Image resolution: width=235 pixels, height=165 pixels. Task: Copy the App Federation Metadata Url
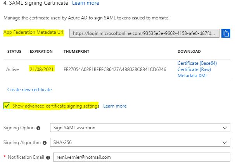pyautogui.click(x=226, y=33)
